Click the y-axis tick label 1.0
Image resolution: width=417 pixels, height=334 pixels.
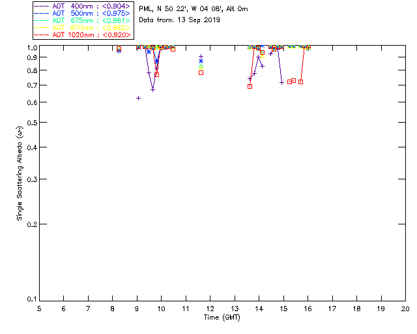click(x=32, y=48)
